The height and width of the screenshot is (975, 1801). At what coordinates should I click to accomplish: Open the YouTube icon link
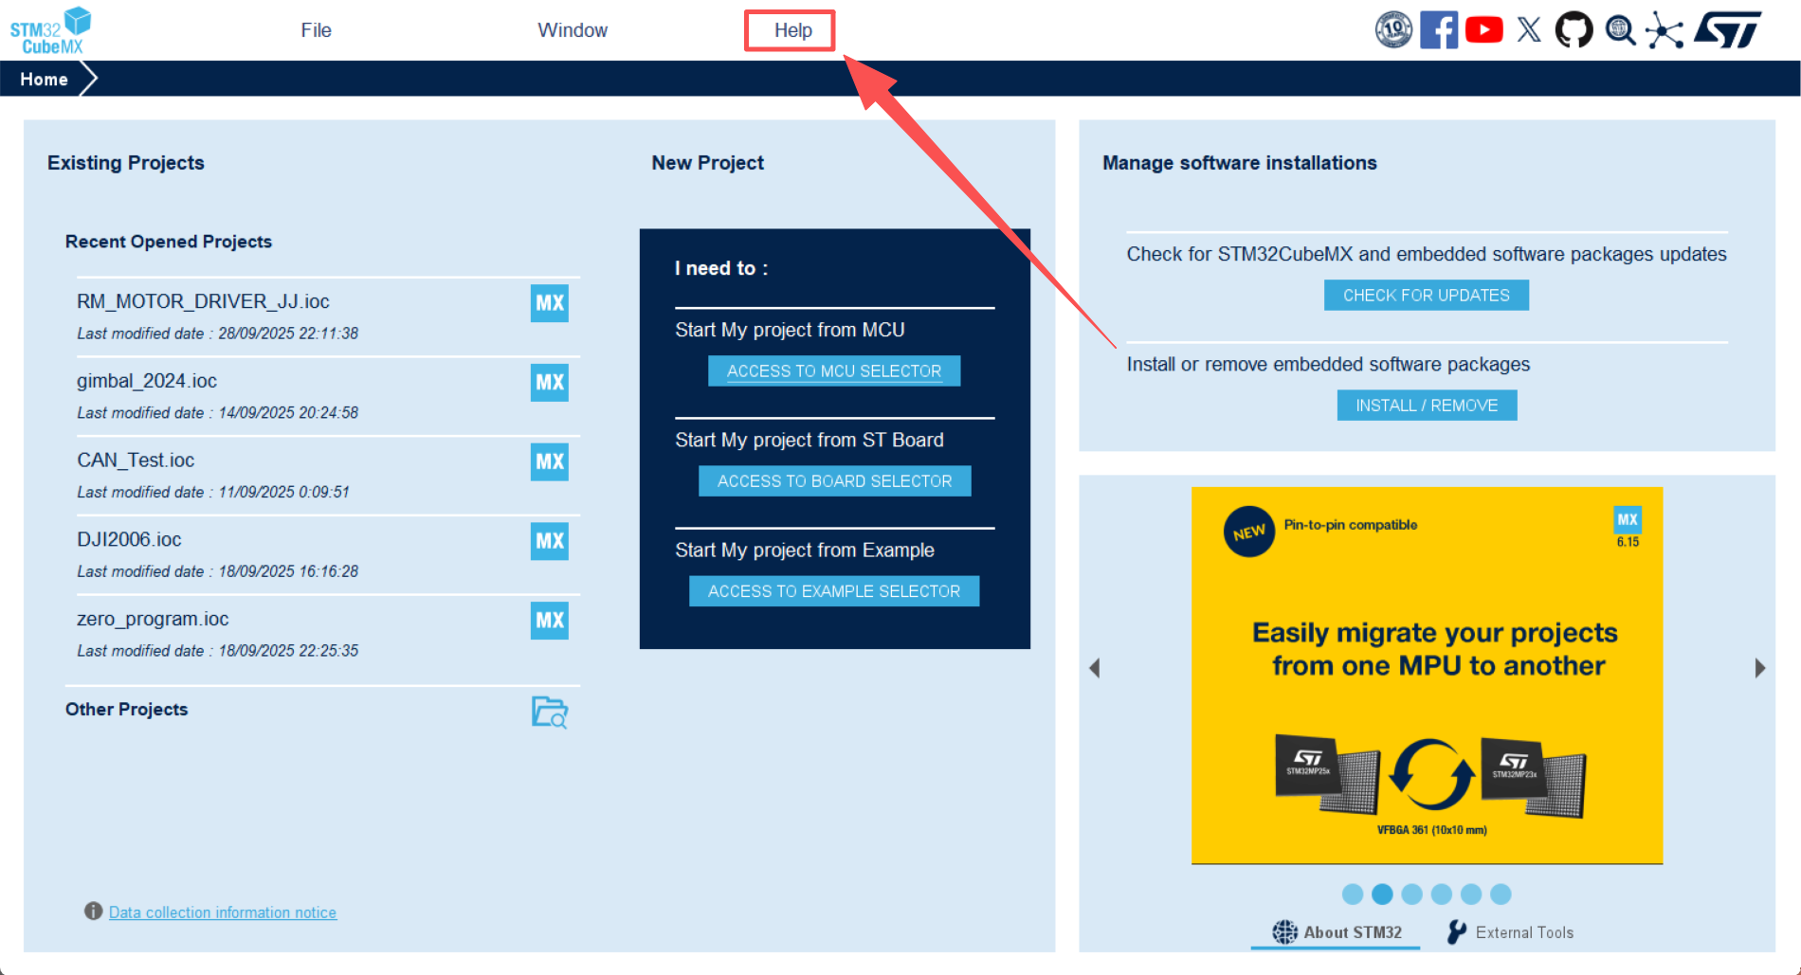pyautogui.click(x=1483, y=30)
